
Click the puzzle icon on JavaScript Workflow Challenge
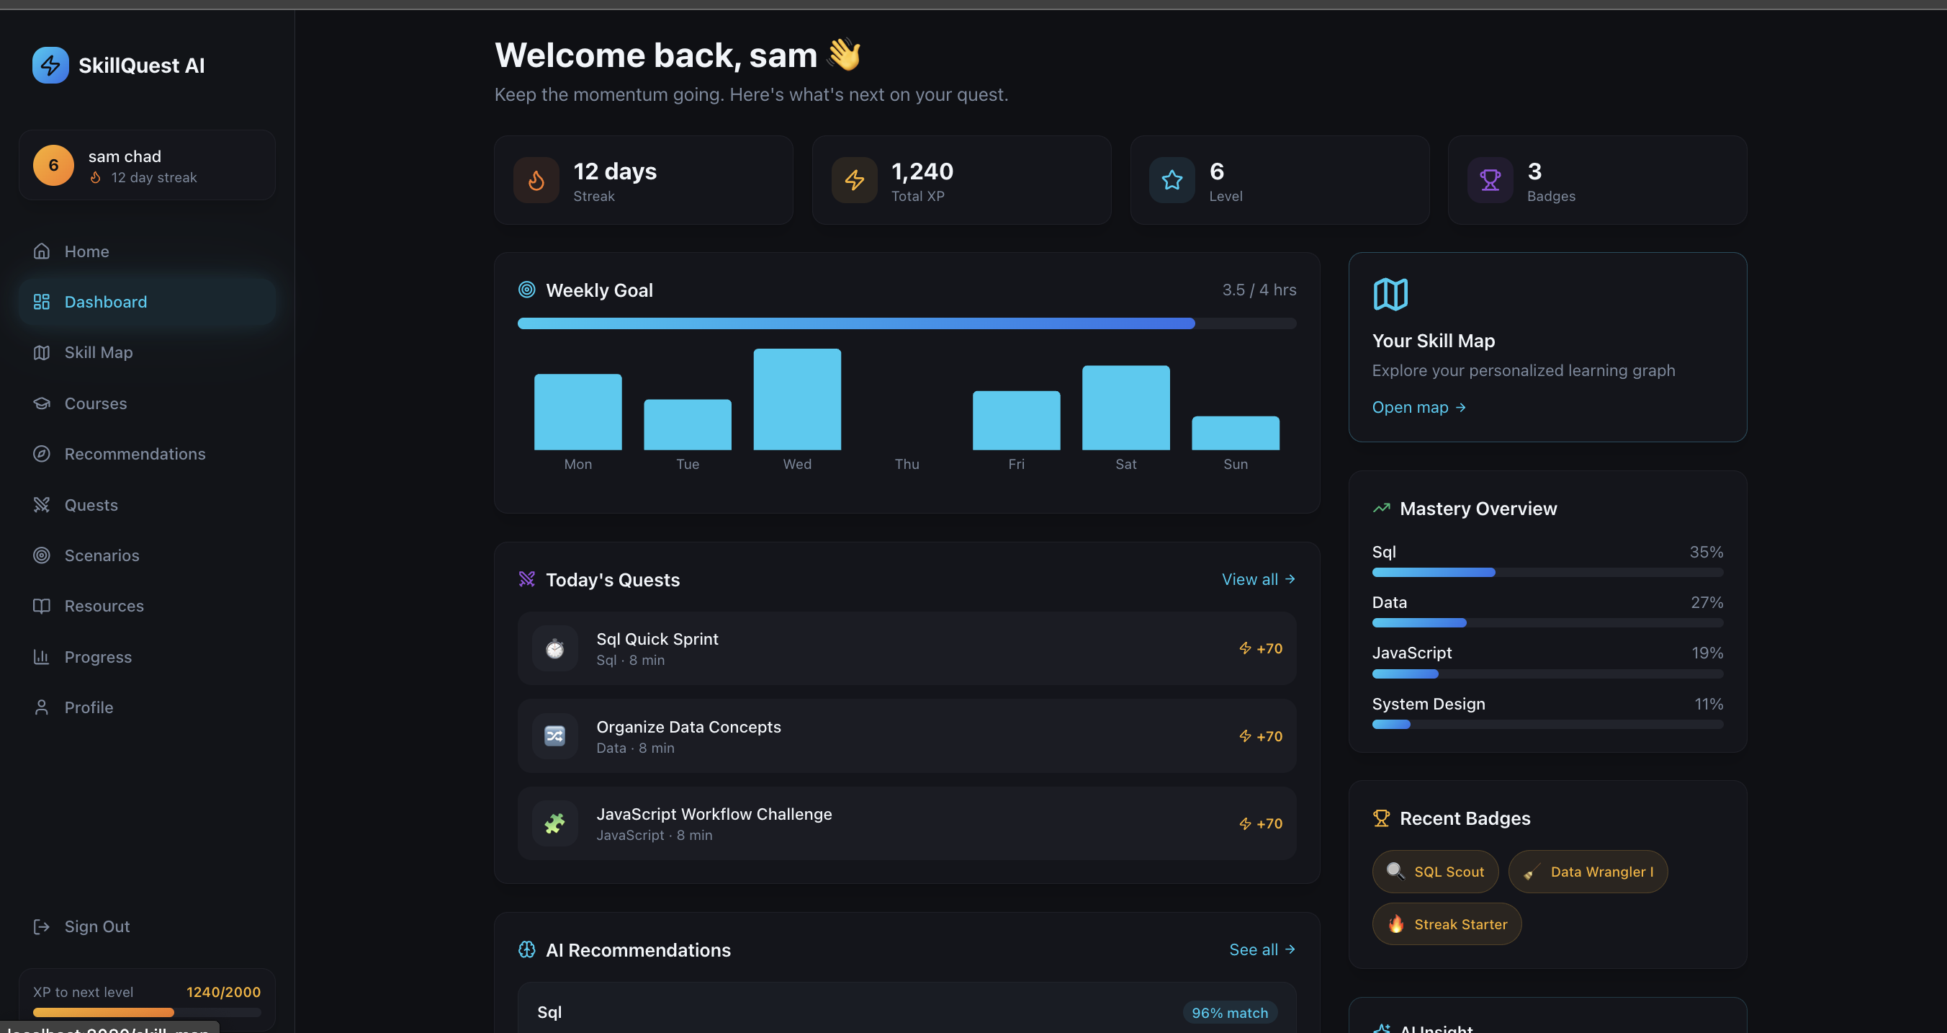click(554, 823)
